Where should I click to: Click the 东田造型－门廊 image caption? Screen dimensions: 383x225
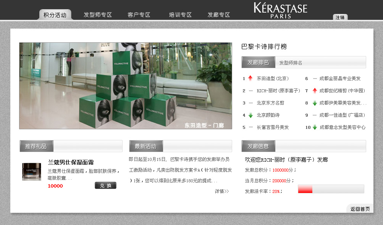click(x=204, y=125)
